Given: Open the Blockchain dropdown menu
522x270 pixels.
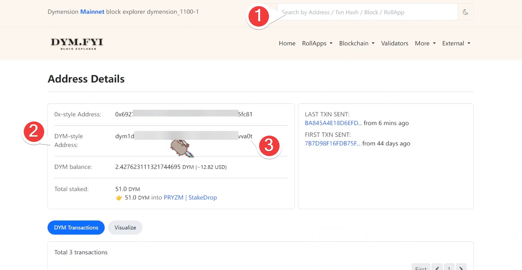Looking at the screenshot, I should point(357,44).
